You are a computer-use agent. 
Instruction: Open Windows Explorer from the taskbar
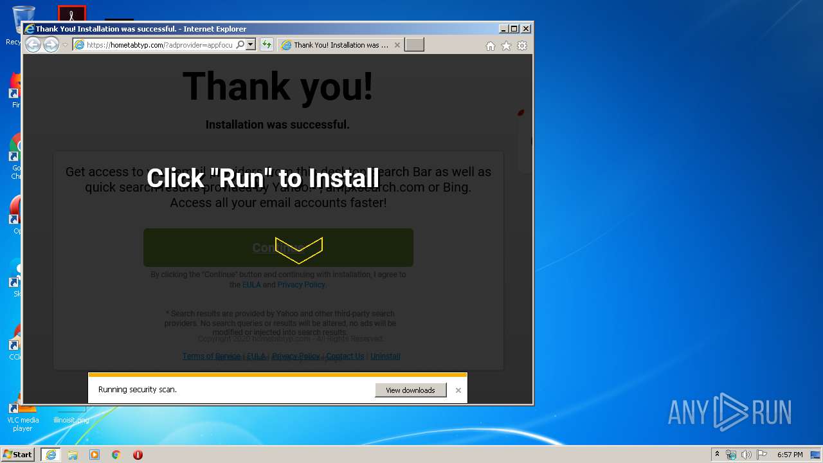[x=73, y=455]
